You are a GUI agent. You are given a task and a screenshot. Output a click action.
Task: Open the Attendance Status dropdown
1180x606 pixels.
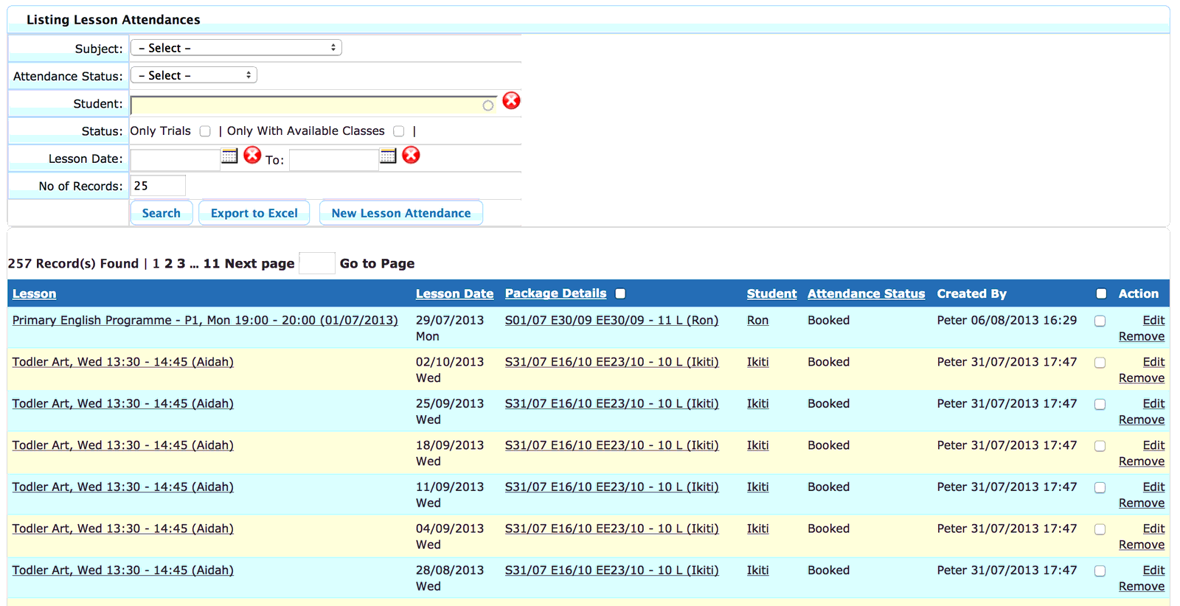(x=194, y=75)
